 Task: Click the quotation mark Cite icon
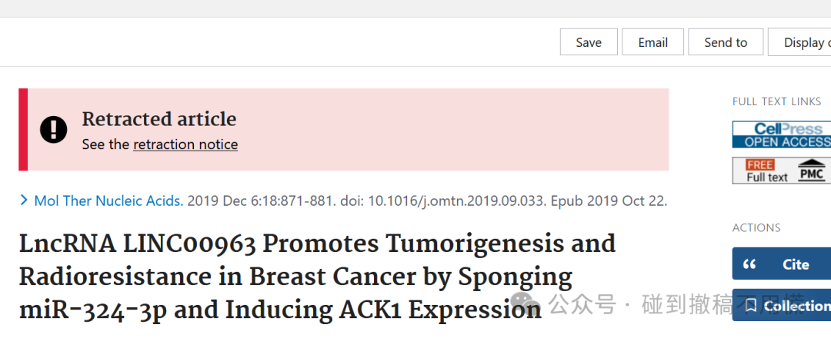point(749,264)
